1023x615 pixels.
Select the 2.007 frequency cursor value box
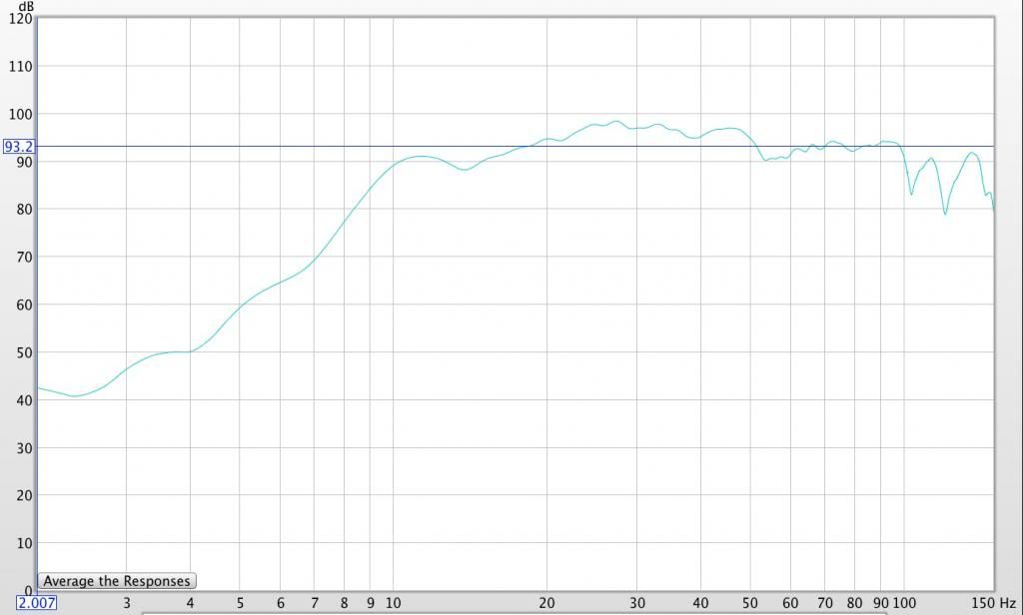tap(37, 603)
